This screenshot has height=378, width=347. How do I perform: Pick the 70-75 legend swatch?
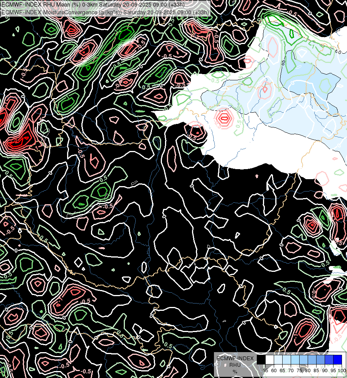click(295, 359)
